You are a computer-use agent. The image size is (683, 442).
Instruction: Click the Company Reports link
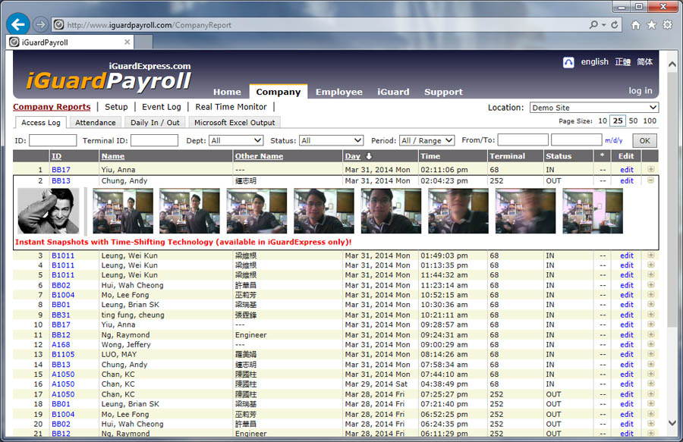pyautogui.click(x=52, y=107)
